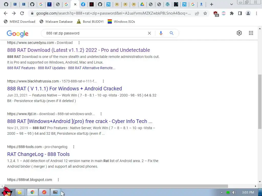Open the volume speaker tray icon
This screenshot has width=262, height=196.
234,192
